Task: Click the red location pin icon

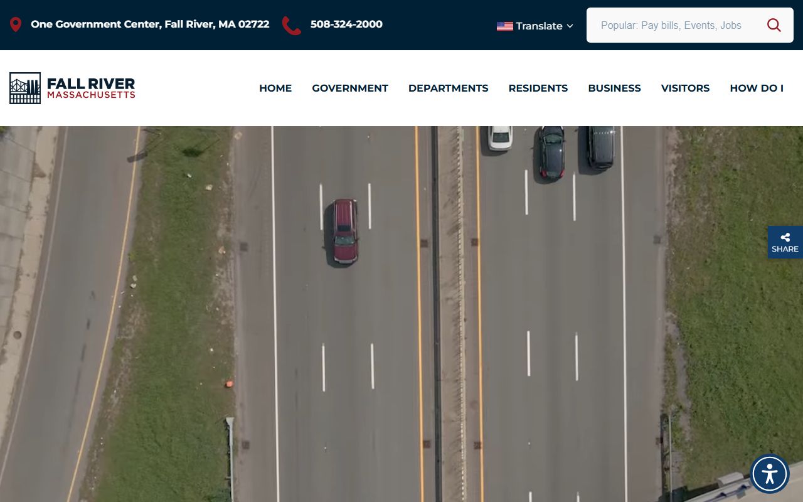Action: coord(16,24)
